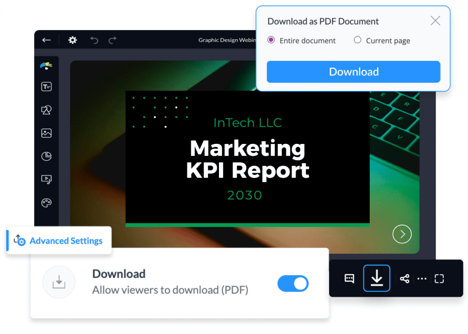Open more options with the ellipsis icon
The image size is (468, 334).
[421, 278]
